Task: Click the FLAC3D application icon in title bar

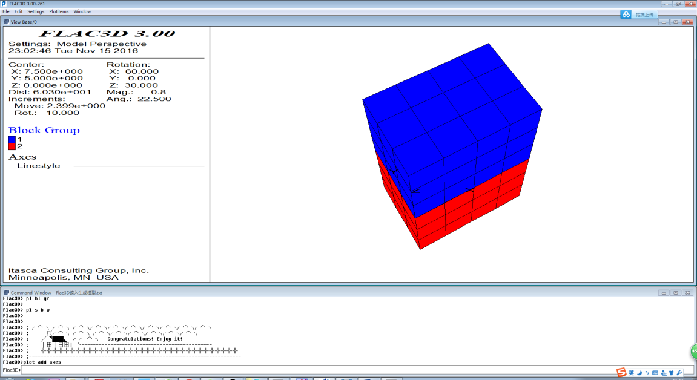Action: click(4, 4)
